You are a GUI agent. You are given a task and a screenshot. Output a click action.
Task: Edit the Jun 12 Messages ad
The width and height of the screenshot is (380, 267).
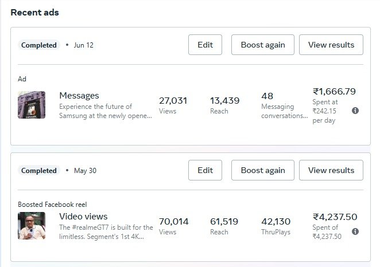click(205, 45)
